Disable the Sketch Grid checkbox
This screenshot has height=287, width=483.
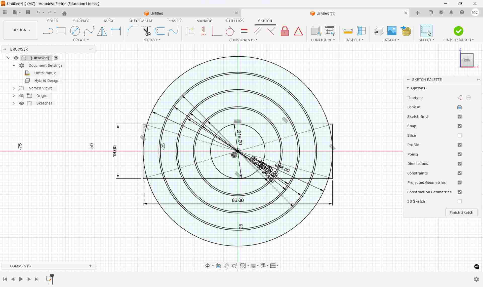click(x=459, y=117)
